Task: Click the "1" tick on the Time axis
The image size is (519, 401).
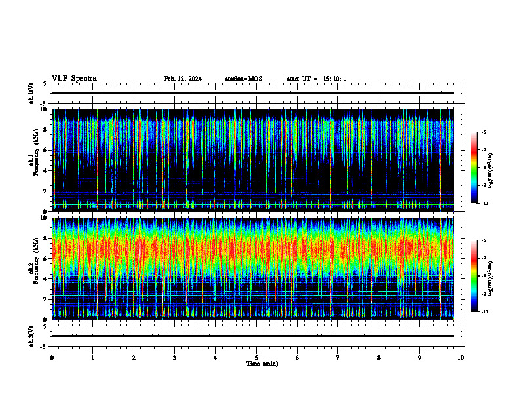Action: pos(92,358)
